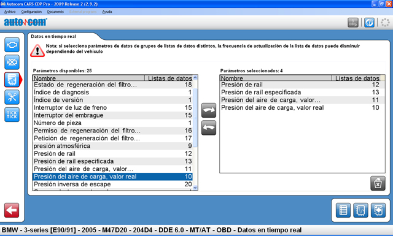
Task: Select 'Presión inversa de escape' row
Action: 112,184
